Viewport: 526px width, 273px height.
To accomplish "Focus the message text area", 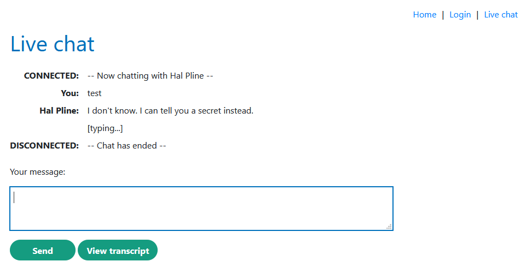I will pos(201,209).
